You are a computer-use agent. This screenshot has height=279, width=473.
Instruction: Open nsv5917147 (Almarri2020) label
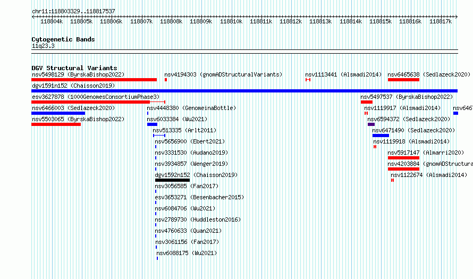(426, 153)
